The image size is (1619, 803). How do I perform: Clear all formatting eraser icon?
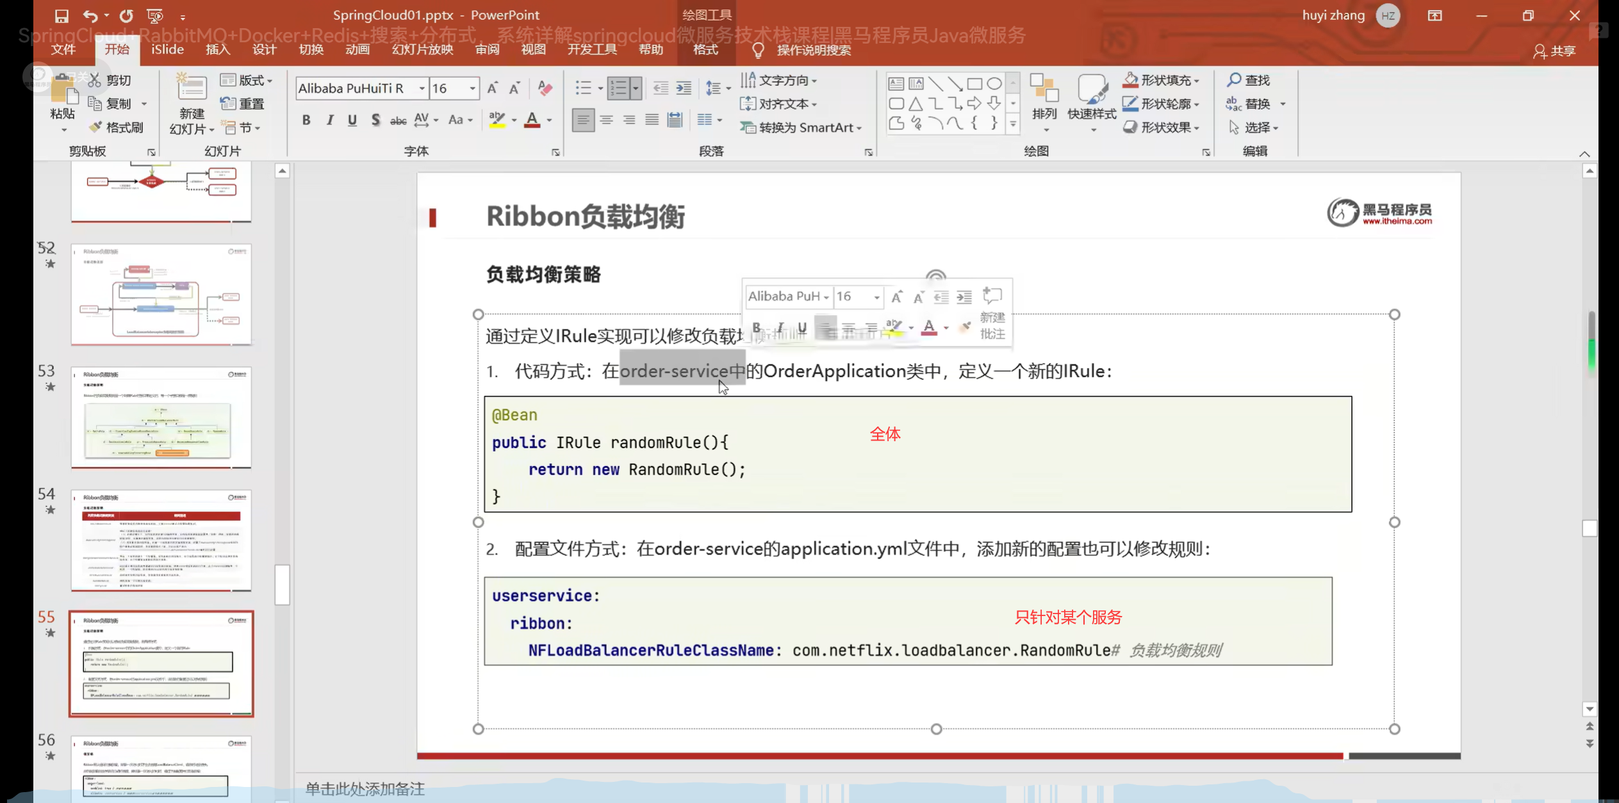[x=545, y=88]
